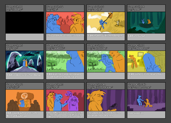Click the yellow new house thumbnail

[x=146, y=61]
